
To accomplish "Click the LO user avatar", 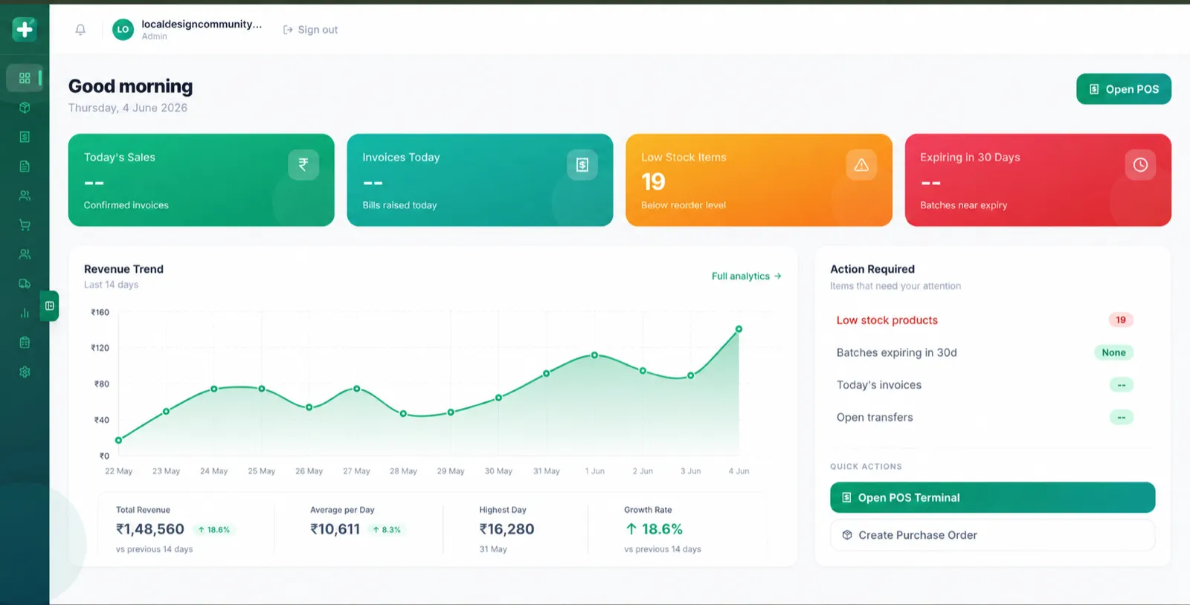I will pyautogui.click(x=123, y=30).
